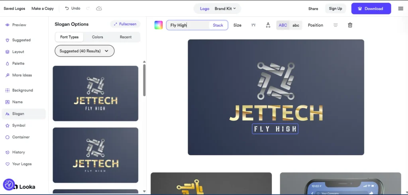The image size is (408, 195).
Task: Switch to the Colors tab
Action: tap(98, 37)
